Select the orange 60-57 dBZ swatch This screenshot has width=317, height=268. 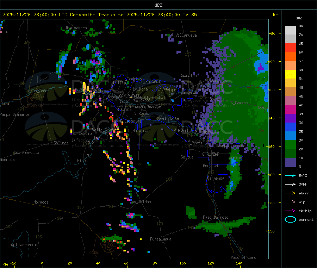(290, 57)
